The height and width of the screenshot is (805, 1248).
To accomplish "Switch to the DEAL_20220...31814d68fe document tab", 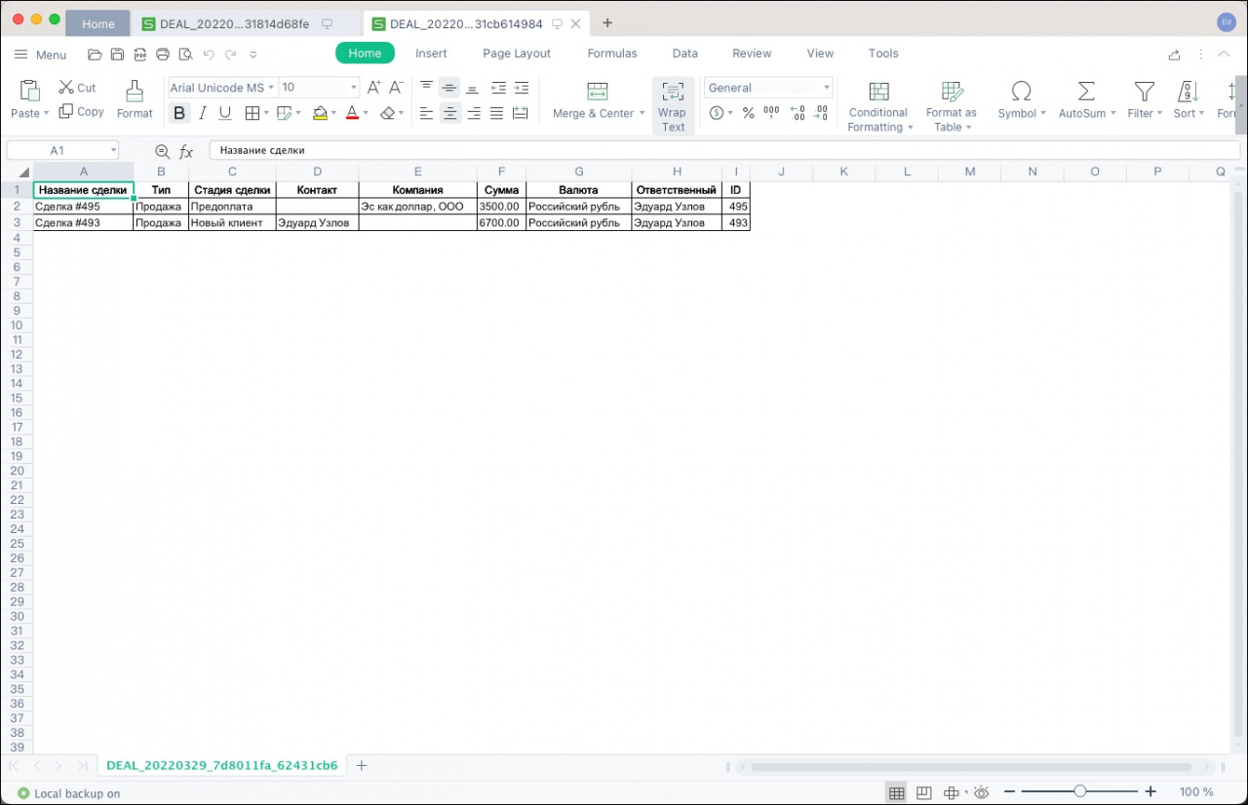I will (235, 23).
